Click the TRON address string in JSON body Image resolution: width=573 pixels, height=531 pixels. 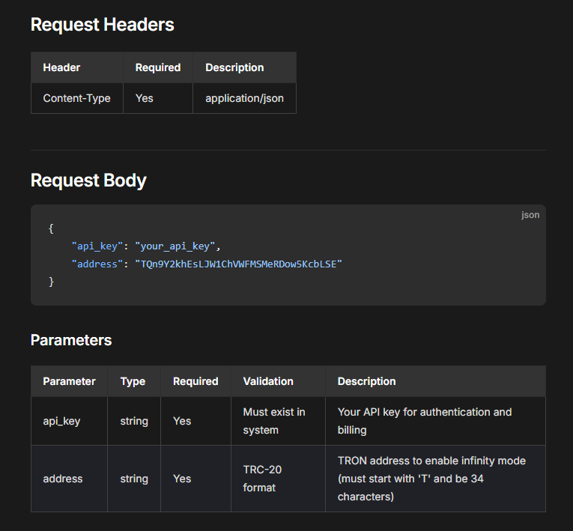(237, 264)
